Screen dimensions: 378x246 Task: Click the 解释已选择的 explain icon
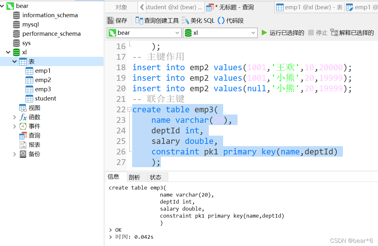click(x=334, y=32)
